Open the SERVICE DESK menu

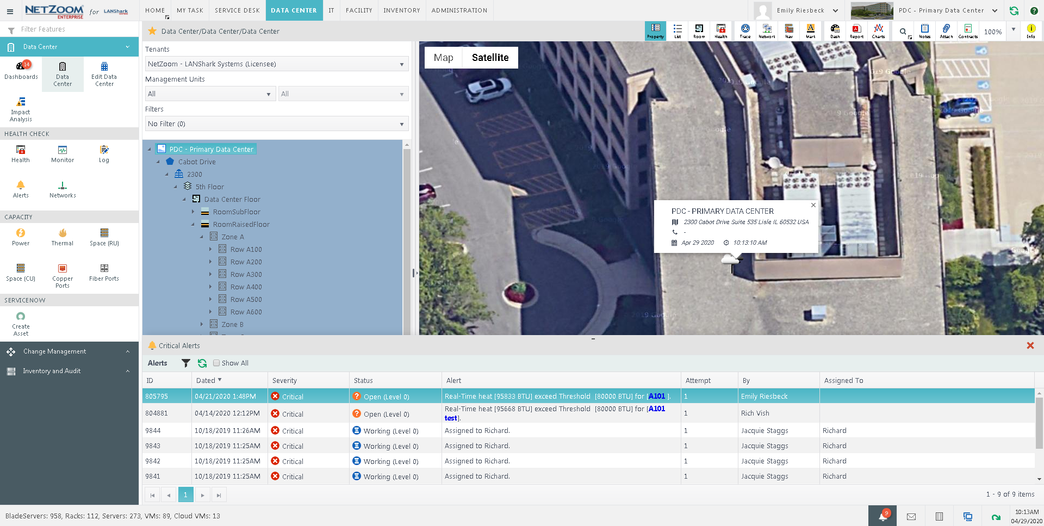point(237,10)
